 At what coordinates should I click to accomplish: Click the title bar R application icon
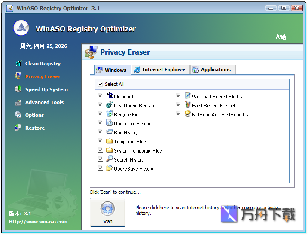pos(10,8)
